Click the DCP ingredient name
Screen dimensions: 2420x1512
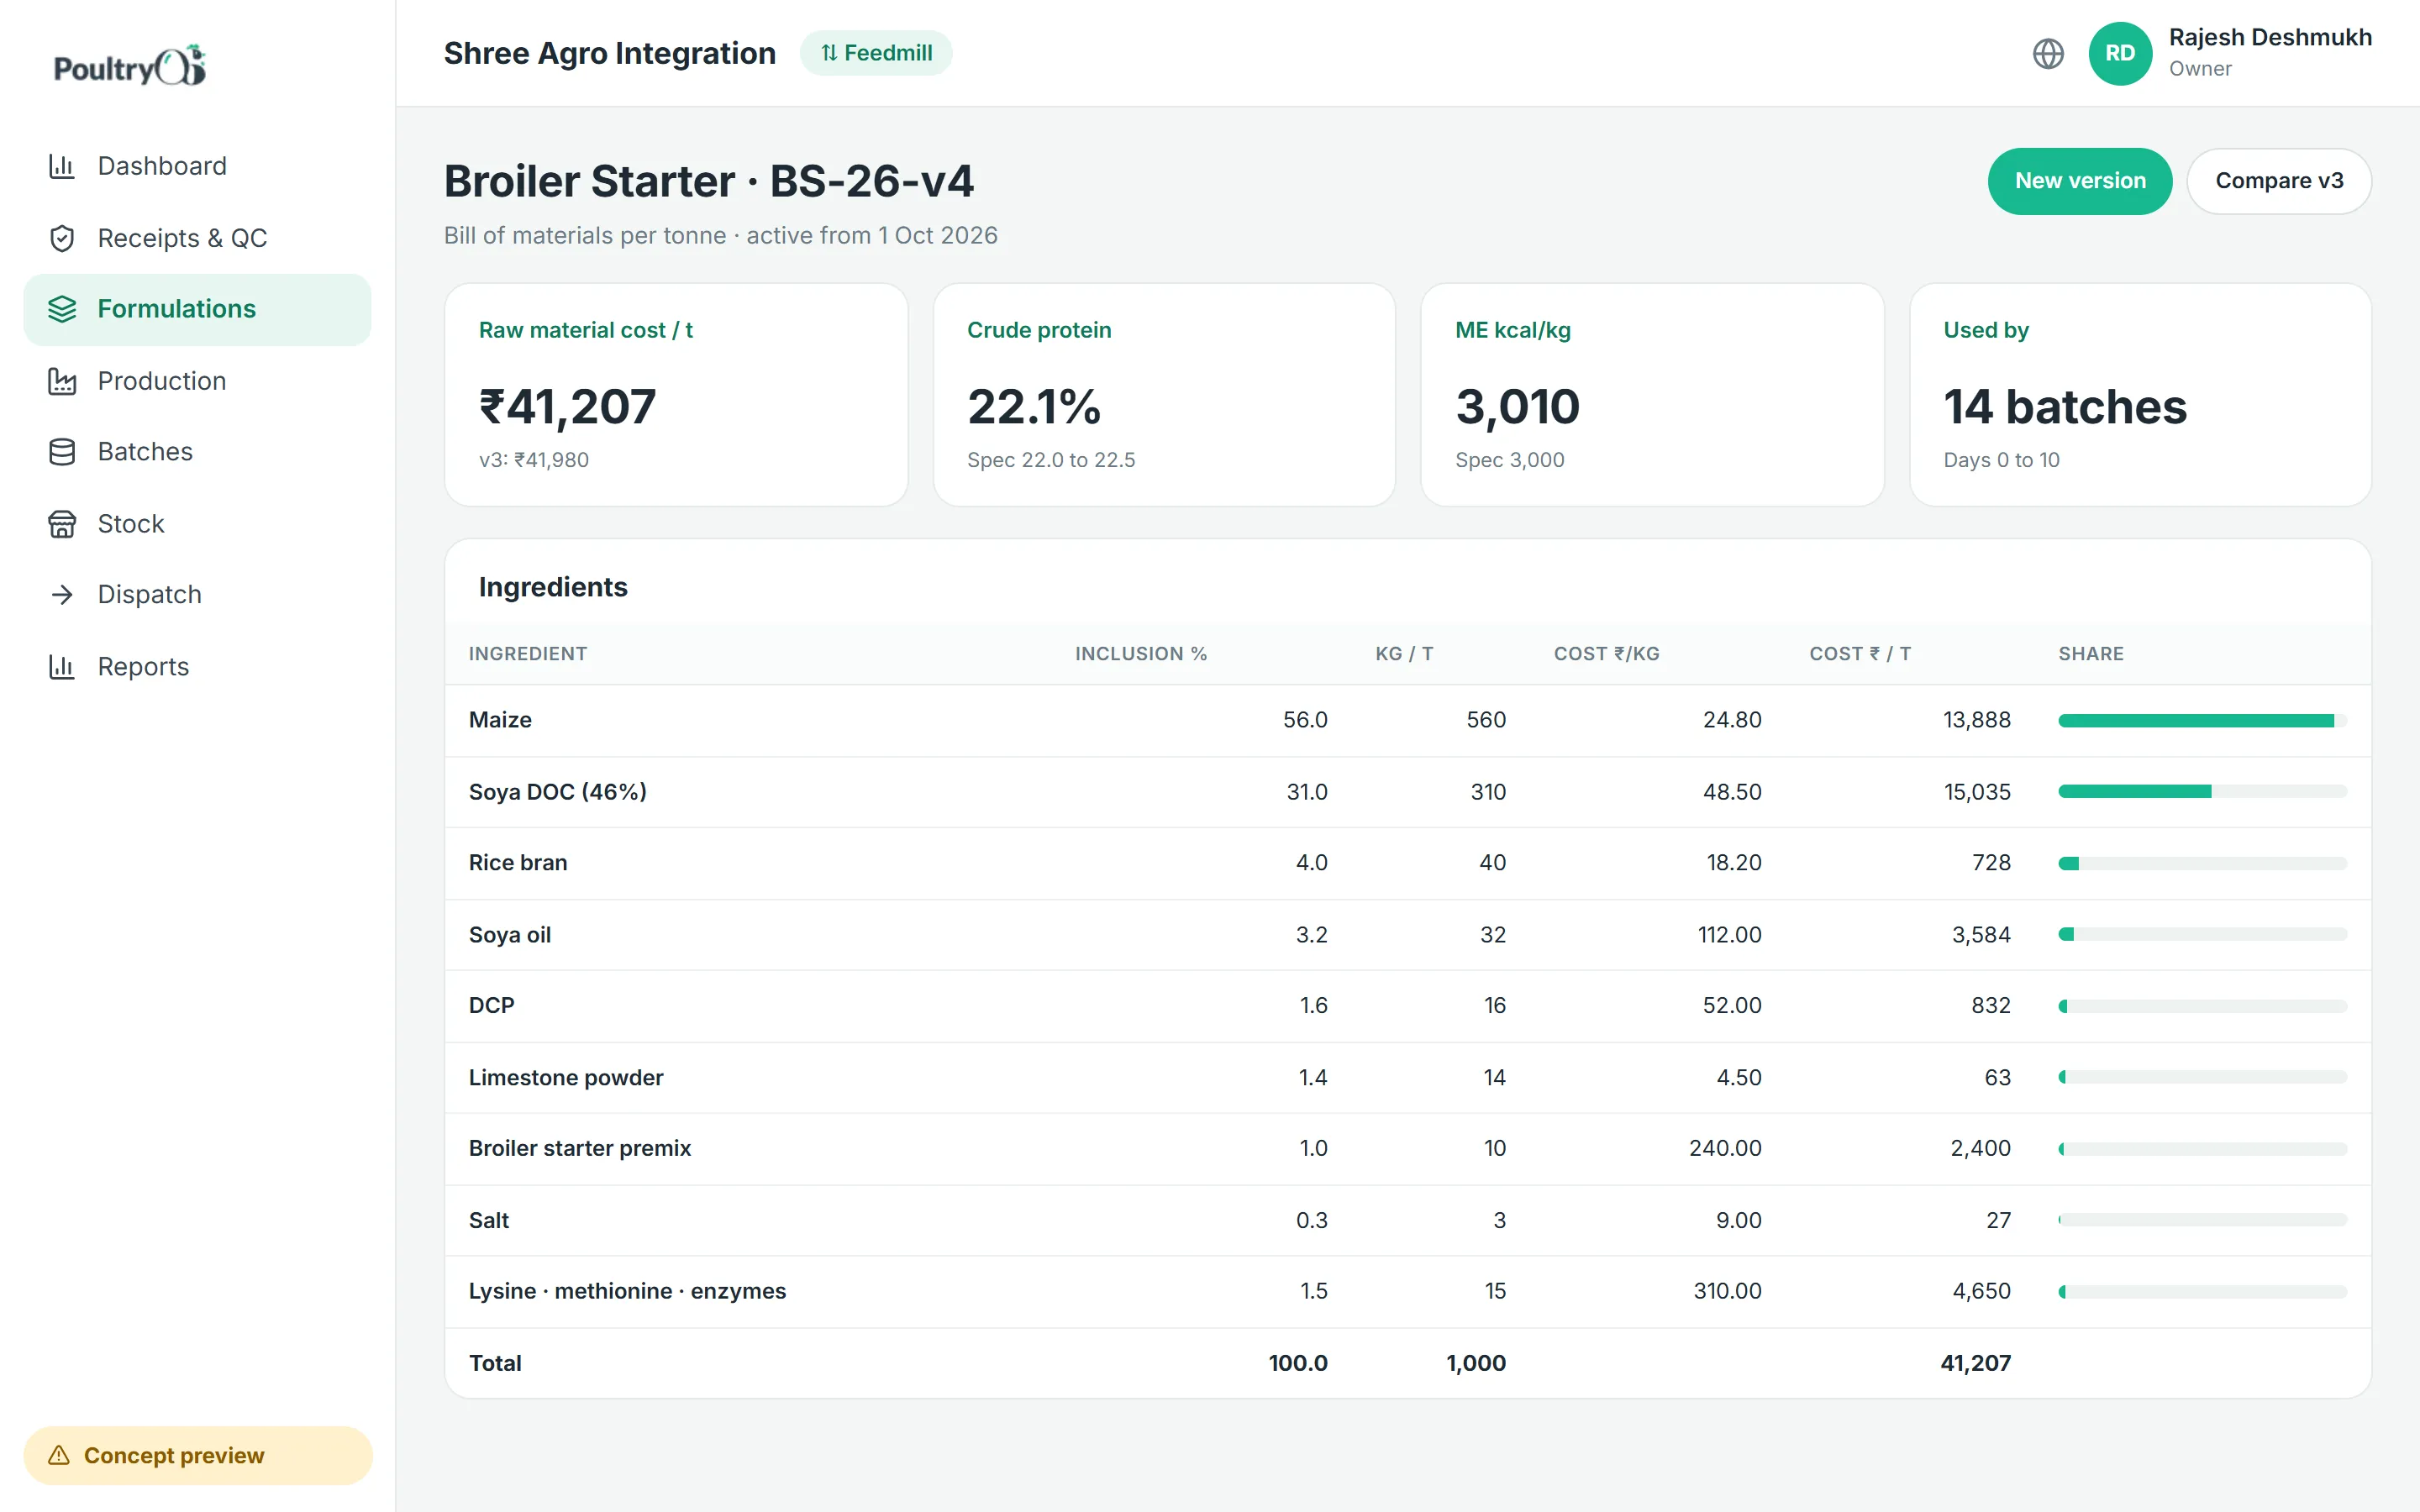point(491,1006)
